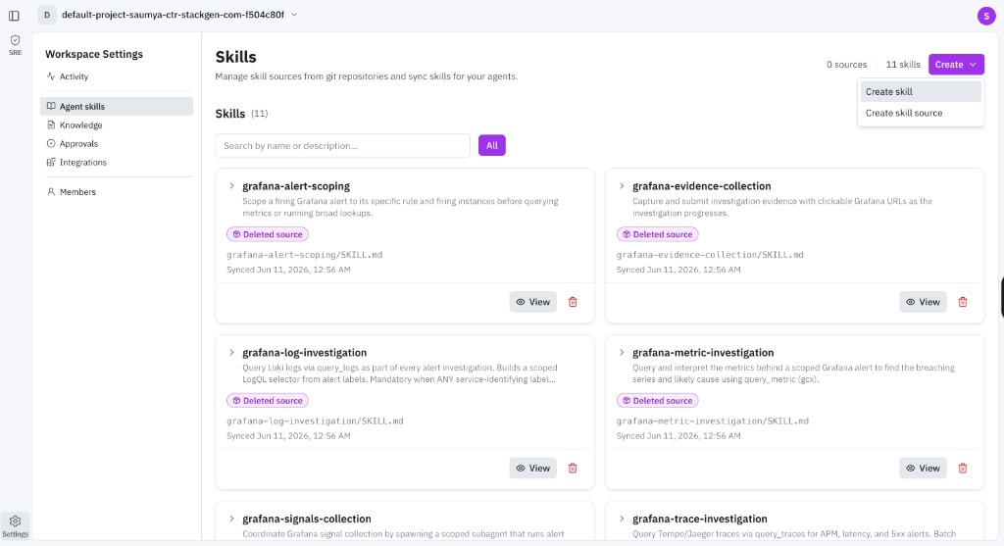Click the Workspace Settings heading

point(94,55)
